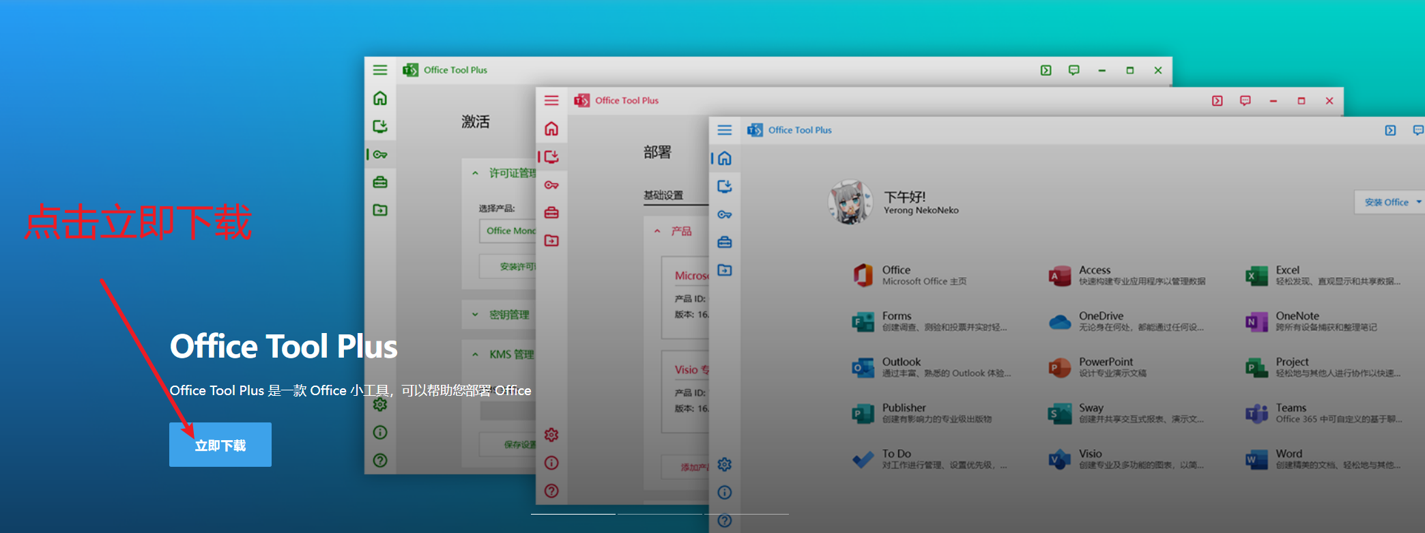
Task: Select the third carousel slide indicator
Action: (x=747, y=514)
